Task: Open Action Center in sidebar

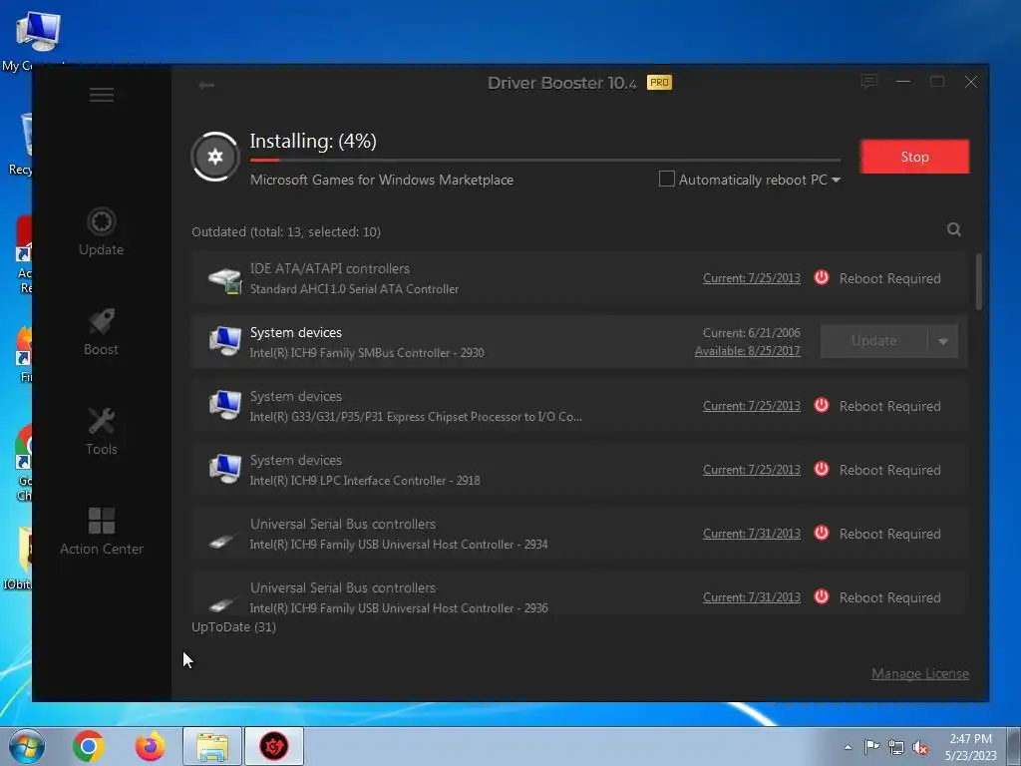Action: click(x=101, y=532)
